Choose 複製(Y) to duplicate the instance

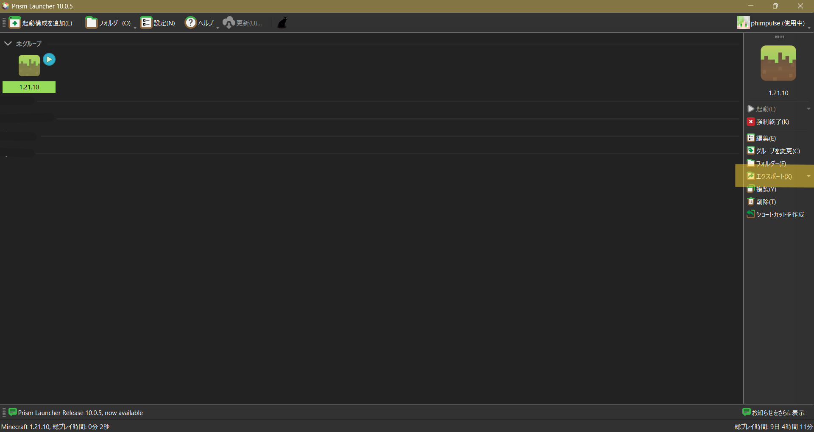click(766, 189)
